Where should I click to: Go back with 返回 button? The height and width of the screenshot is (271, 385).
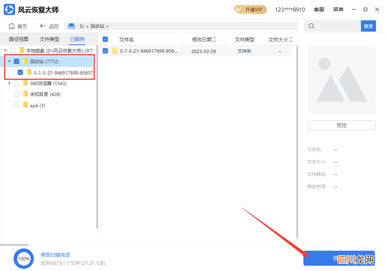coord(49,26)
